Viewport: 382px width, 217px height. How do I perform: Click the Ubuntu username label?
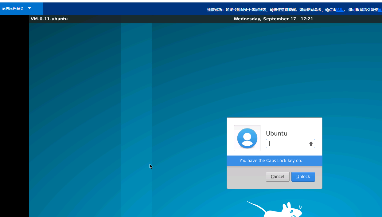(x=277, y=133)
